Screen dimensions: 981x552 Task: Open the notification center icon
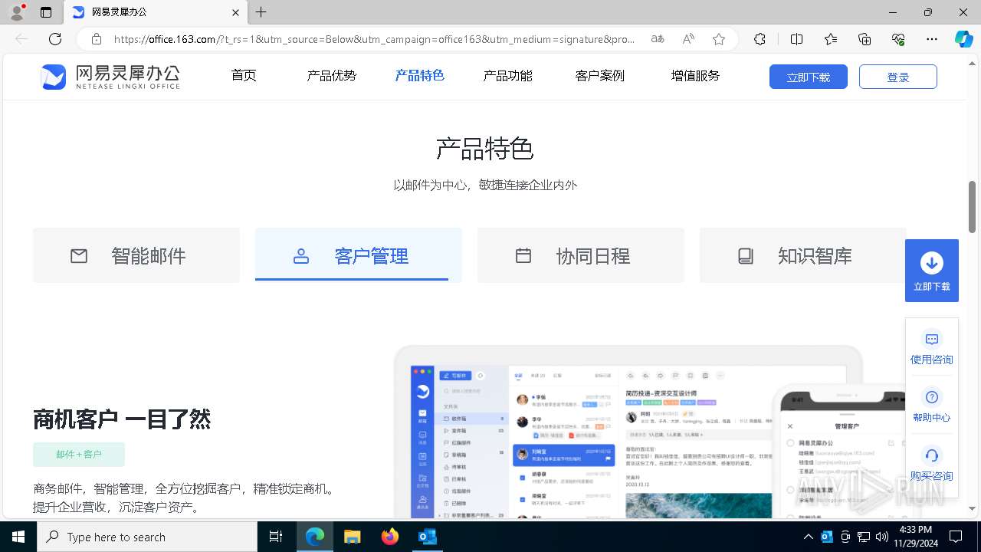(956, 537)
